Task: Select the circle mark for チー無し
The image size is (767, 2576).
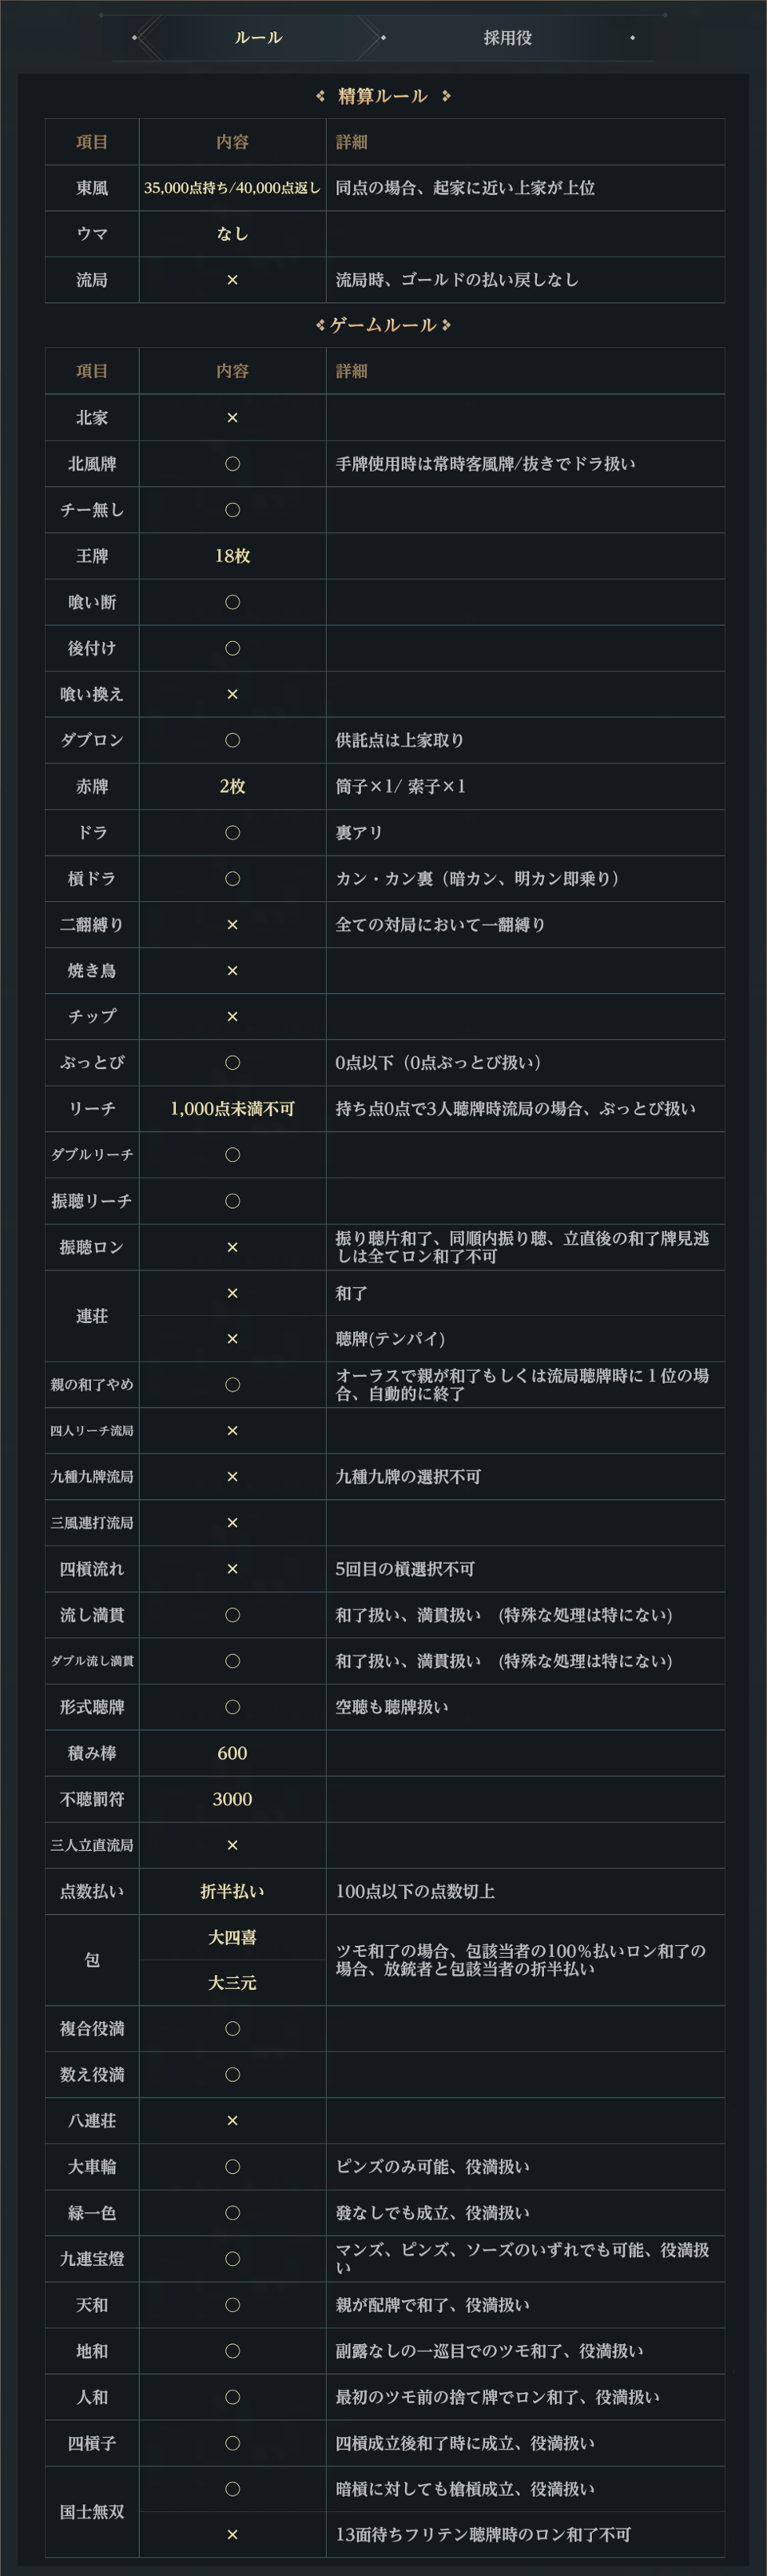Action: [232, 510]
